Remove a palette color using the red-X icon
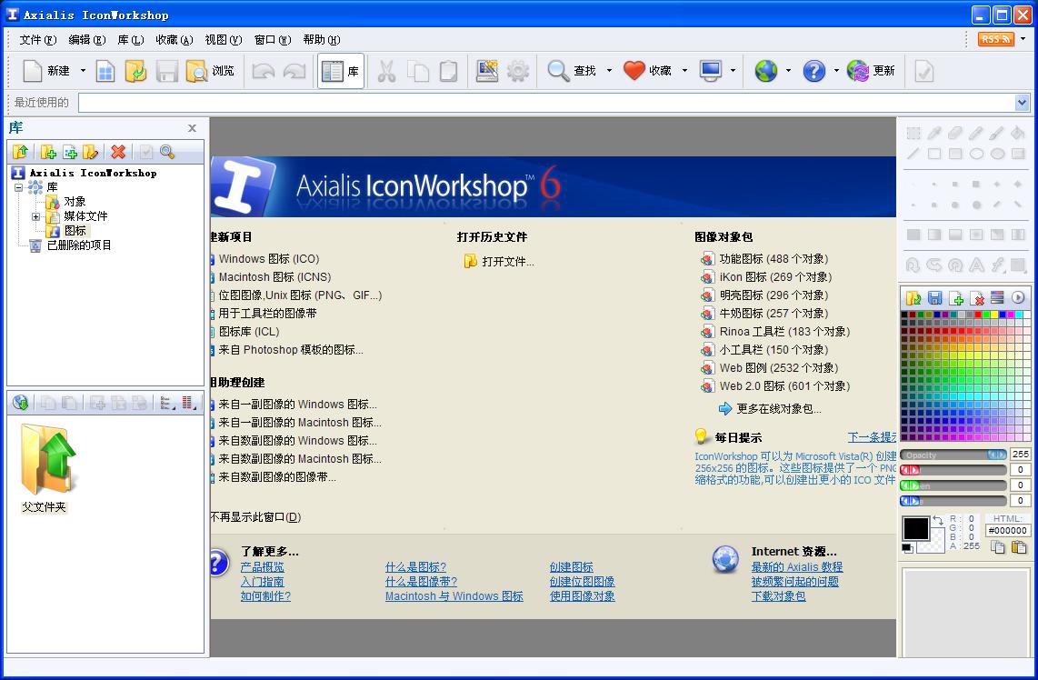This screenshot has height=680, width=1038. pyautogui.click(x=977, y=297)
